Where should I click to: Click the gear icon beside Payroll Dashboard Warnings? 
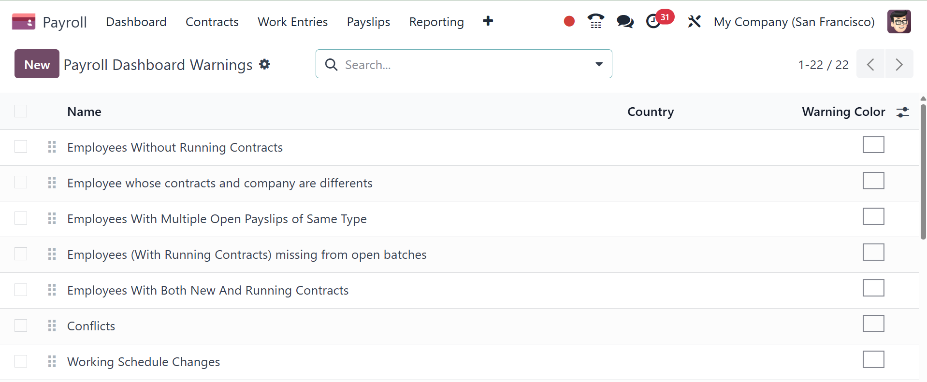[264, 64]
